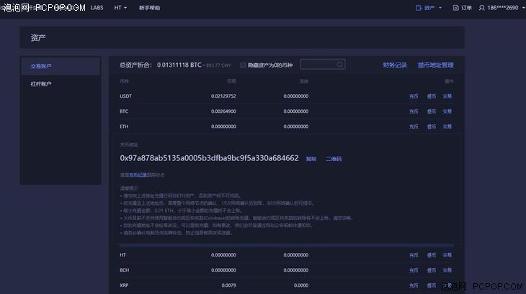Click 充币 in the ETH row
The image size is (526, 294).
pyautogui.click(x=414, y=127)
